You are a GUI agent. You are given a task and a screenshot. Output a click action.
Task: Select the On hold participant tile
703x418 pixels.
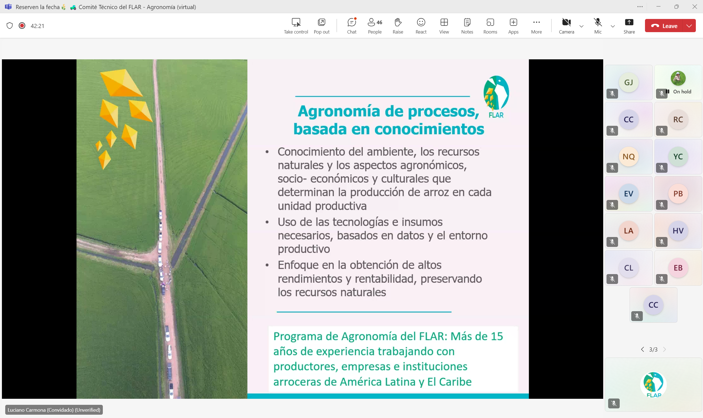pyautogui.click(x=678, y=83)
